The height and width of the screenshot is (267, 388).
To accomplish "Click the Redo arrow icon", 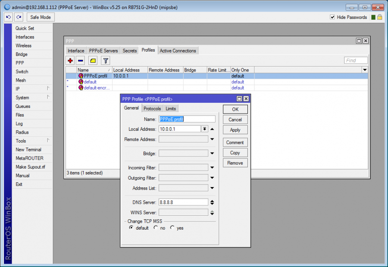I will point(19,17).
